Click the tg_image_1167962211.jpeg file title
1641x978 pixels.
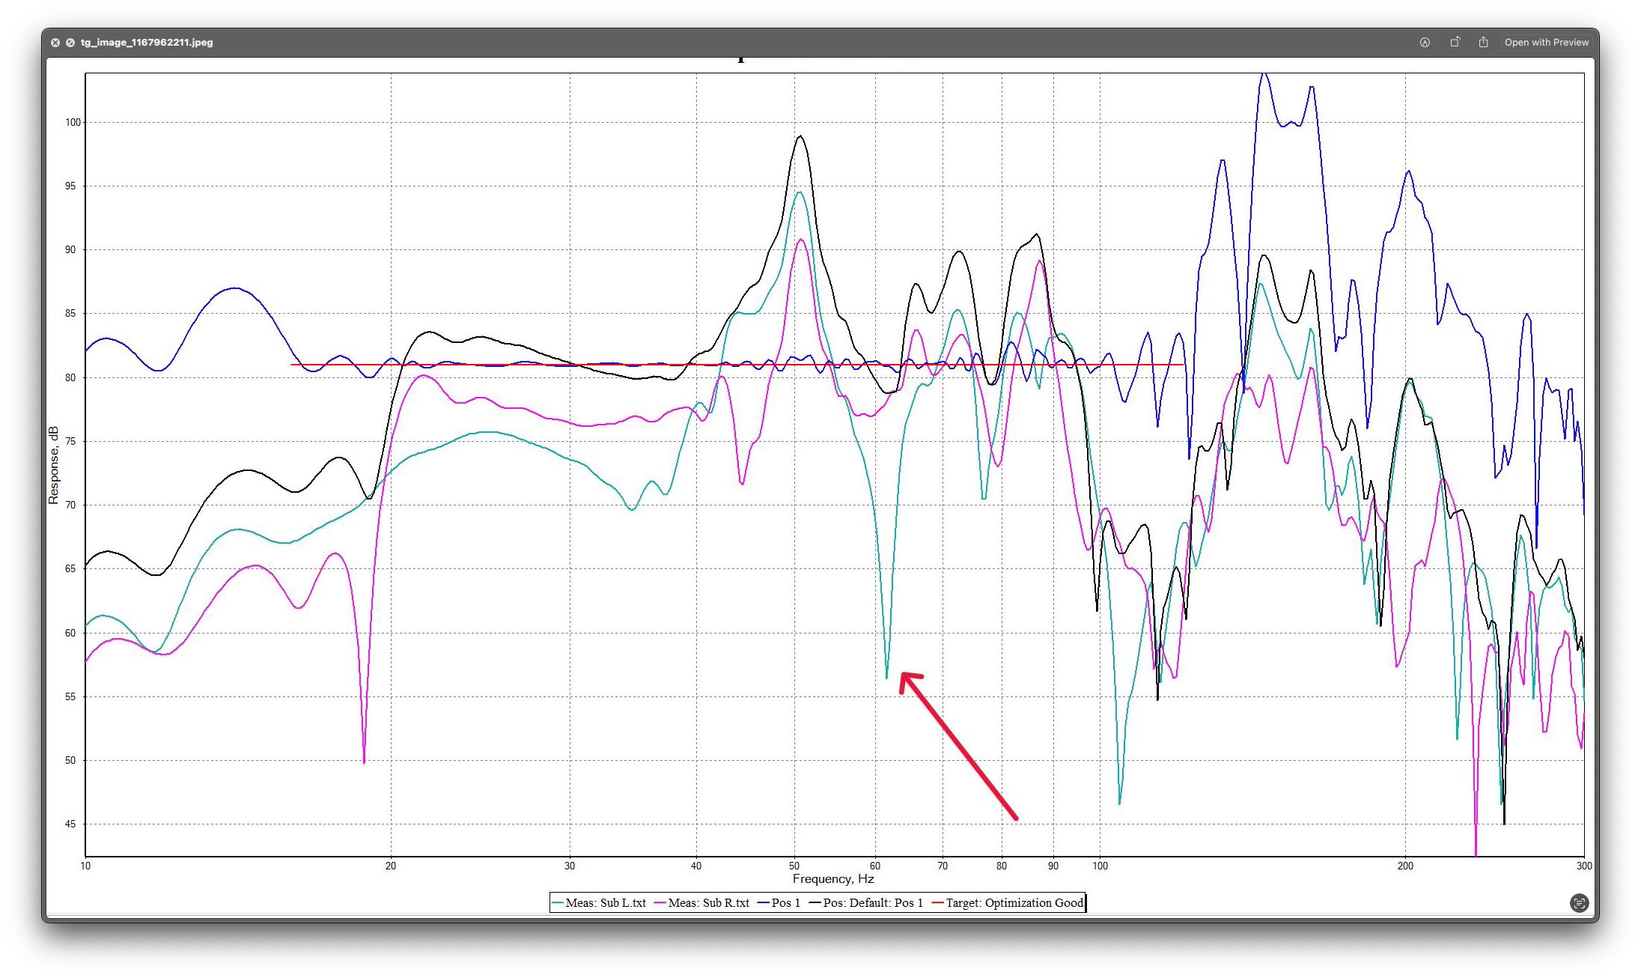[147, 43]
